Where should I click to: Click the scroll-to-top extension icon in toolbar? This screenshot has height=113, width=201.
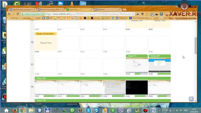(161, 14)
